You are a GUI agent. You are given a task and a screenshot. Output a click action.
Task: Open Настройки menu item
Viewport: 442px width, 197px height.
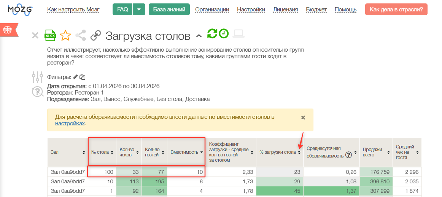251,9
